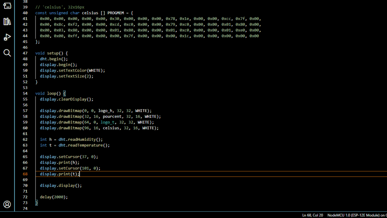The width and height of the screenshot is (387, 218).
Task: Click line number 60 in the gutter
Action: coord(25,128)
